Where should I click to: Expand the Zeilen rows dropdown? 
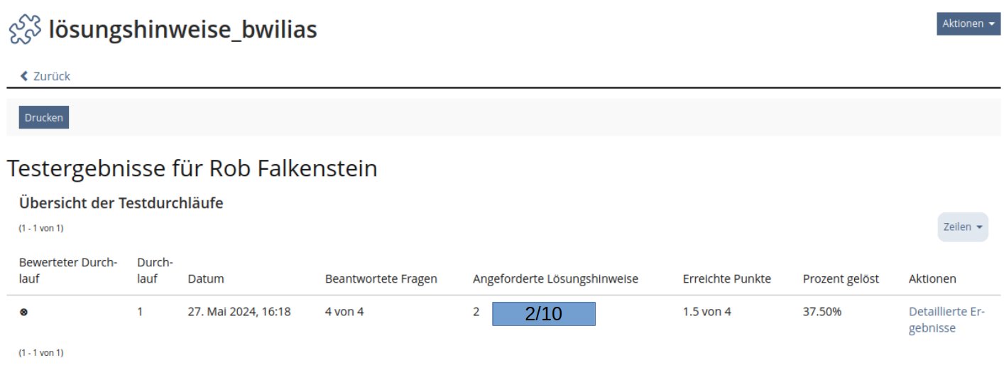pyautogui.click(x=962, y=227)
